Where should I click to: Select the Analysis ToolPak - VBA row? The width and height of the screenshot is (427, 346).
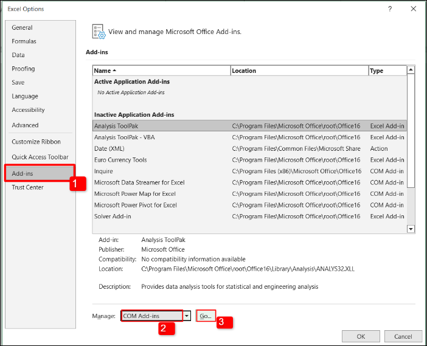point(125,137)
